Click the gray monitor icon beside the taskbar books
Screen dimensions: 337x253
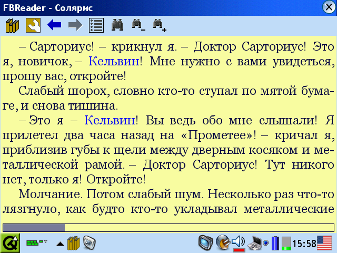[x=90, y=243]
